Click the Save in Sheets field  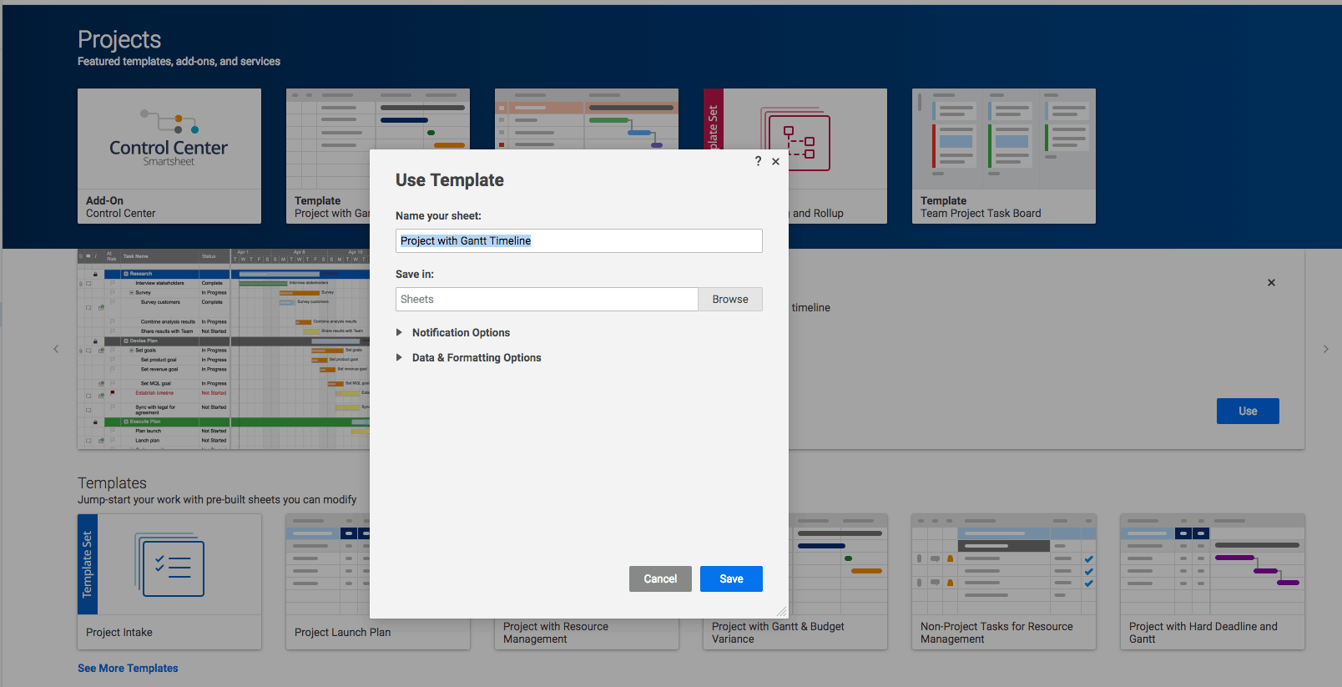click(x=547, y=299)
